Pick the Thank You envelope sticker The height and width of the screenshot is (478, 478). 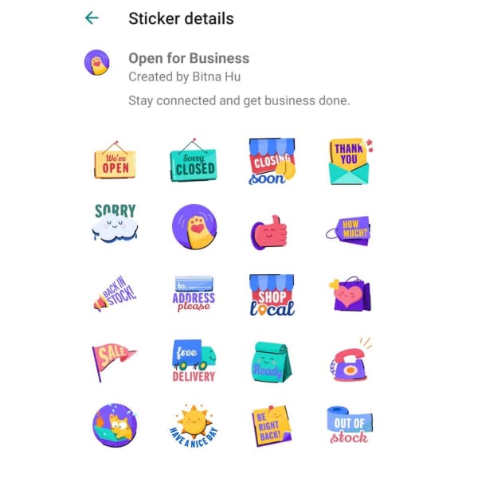click(x=350, y=161)
